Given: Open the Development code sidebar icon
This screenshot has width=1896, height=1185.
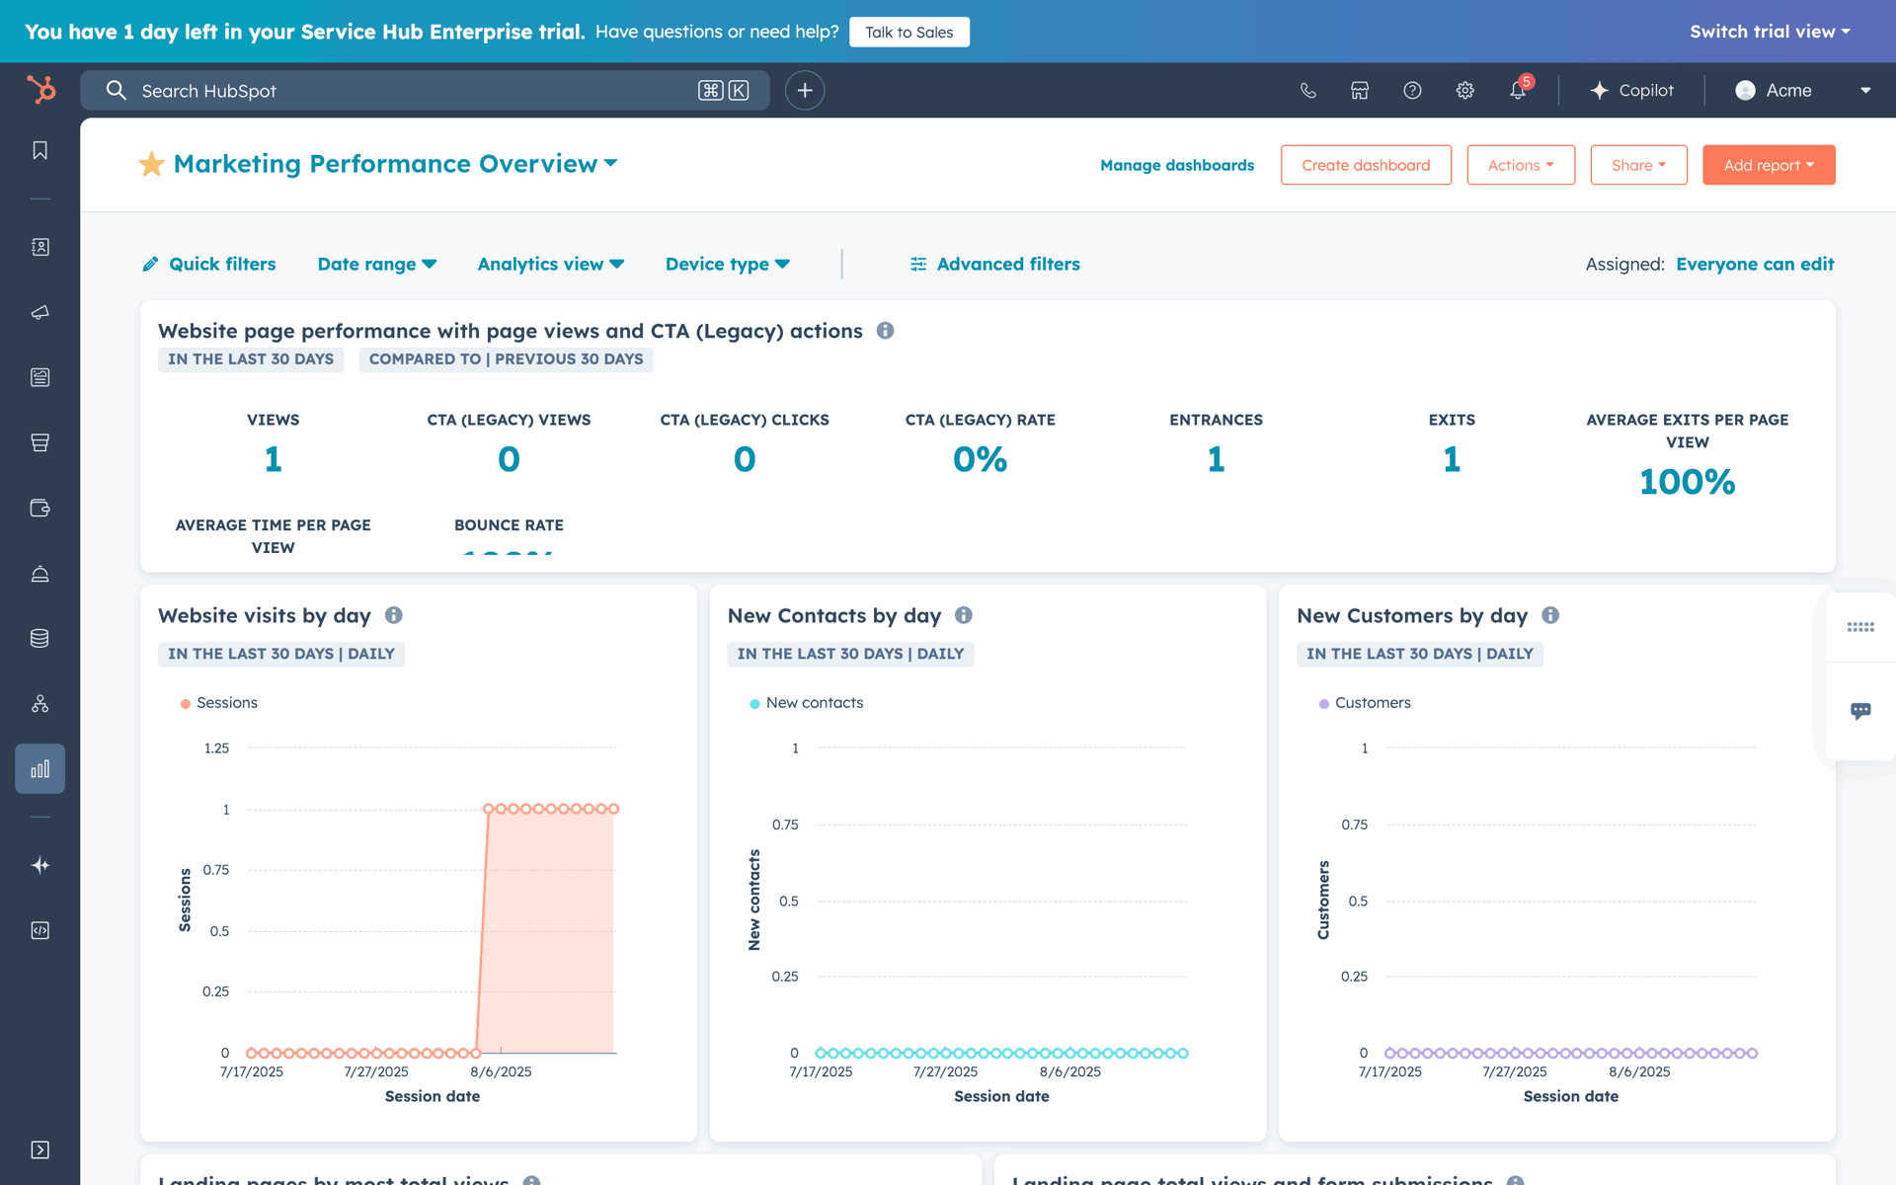Looking at the screenshot, I should (39, 930).
